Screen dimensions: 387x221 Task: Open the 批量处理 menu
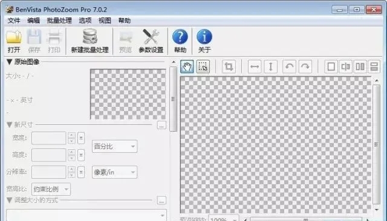pos(59,21)
